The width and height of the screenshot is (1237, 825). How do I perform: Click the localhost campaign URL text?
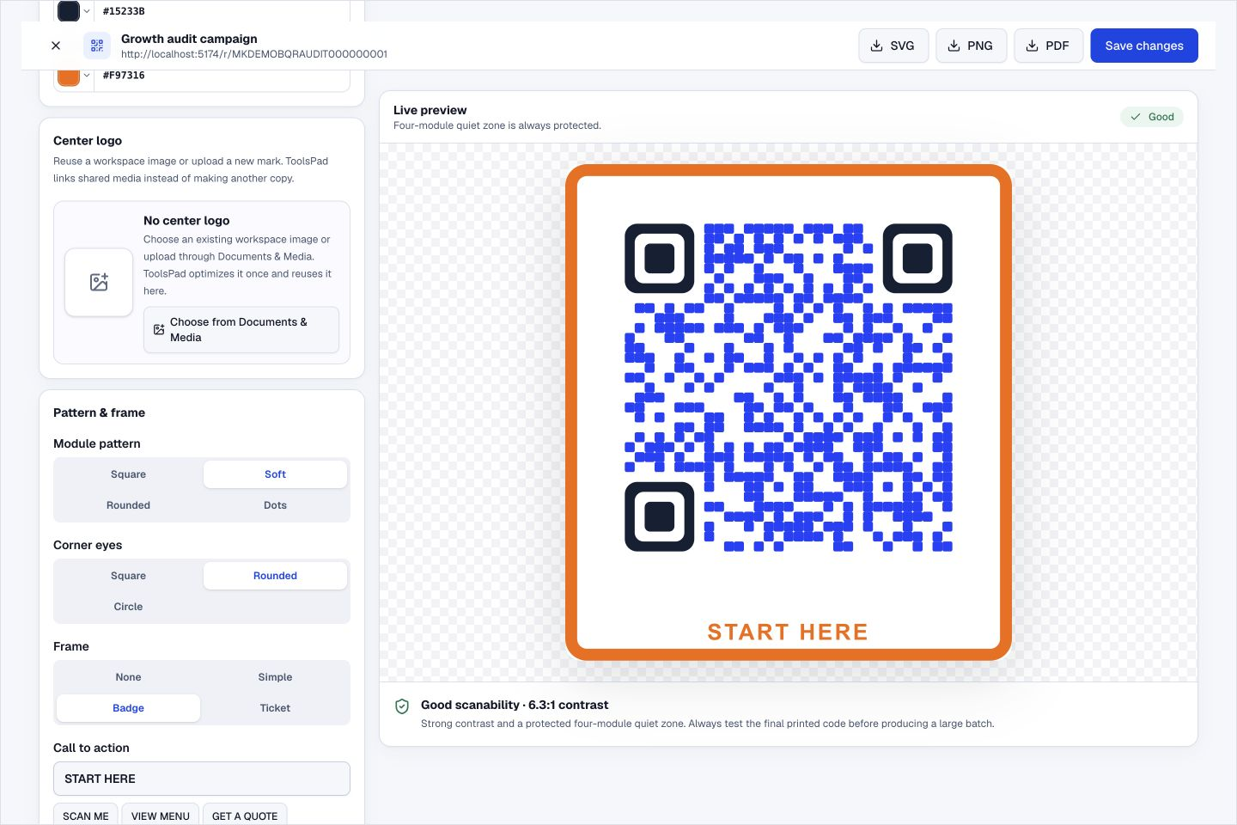point(254,54)
